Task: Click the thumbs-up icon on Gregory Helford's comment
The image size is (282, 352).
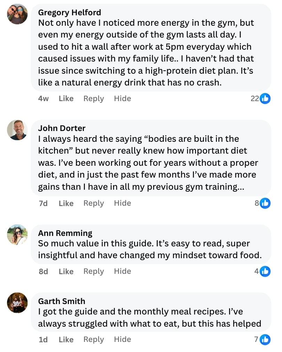Action: click(x=265, y=99)
